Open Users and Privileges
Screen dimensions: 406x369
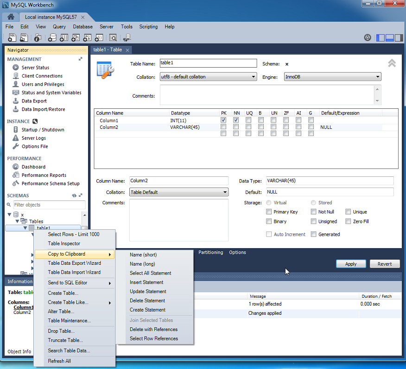coord(43,84)
